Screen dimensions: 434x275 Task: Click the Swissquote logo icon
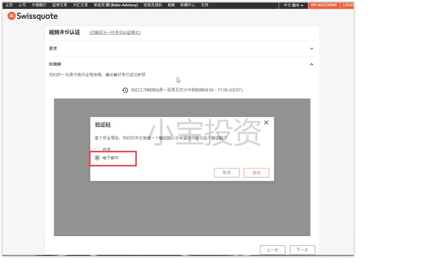[12, 16]
